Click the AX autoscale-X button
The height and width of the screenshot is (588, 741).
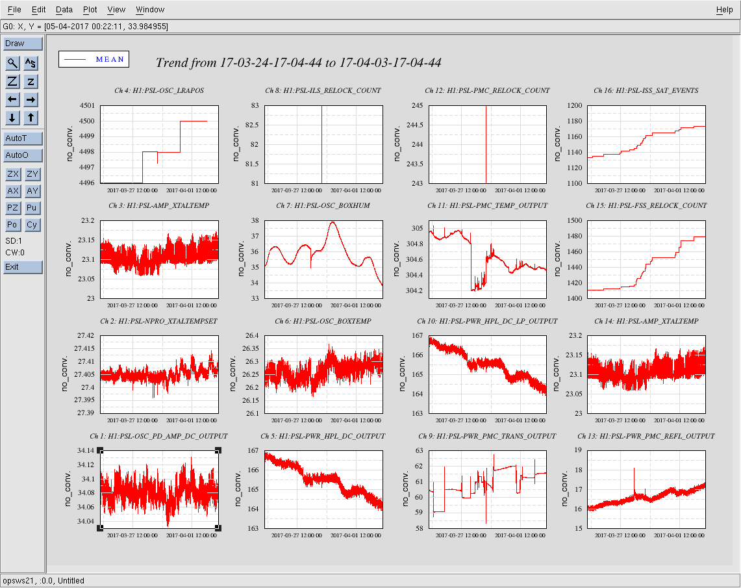tap(13, 191)
